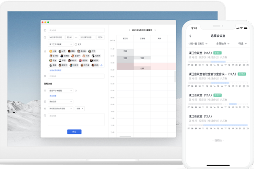This screenshot has height=169, width=254.
Task: Expand the 我的日历 calendar dropdown
Action: 61,101
